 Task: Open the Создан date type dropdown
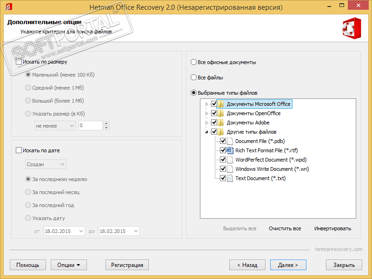pyautogui.click(x=46, y=164)
